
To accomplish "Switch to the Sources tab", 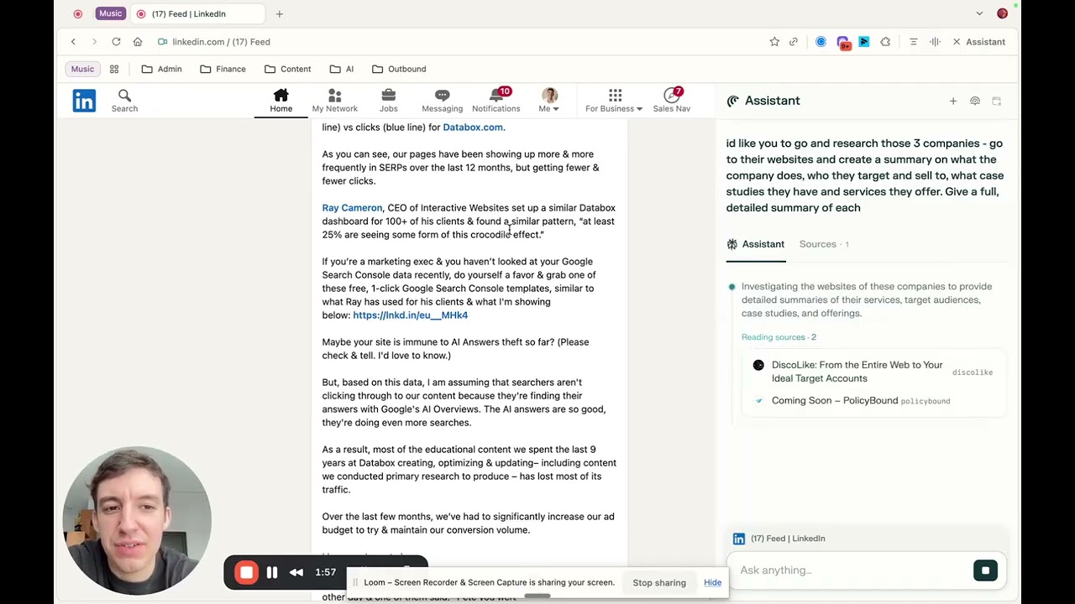I will 824,244.
